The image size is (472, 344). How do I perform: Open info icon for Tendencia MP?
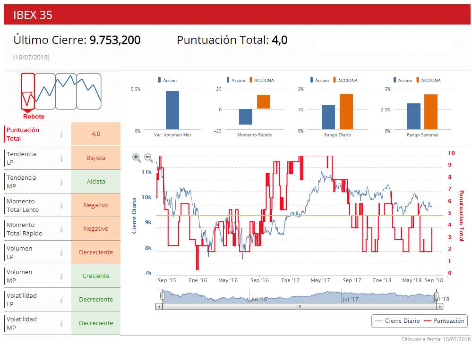61,182
